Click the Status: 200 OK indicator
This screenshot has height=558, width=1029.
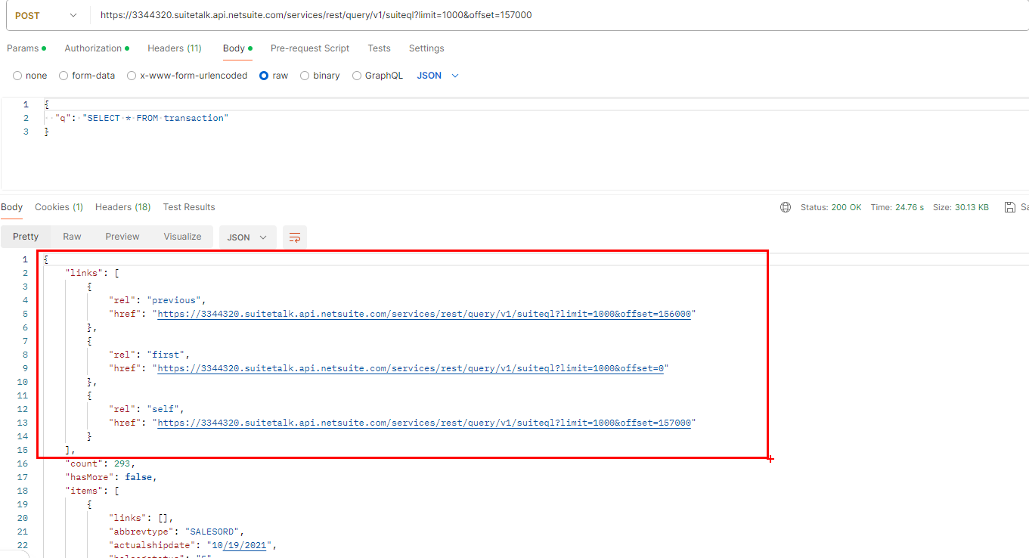click(x=831, y=207)
